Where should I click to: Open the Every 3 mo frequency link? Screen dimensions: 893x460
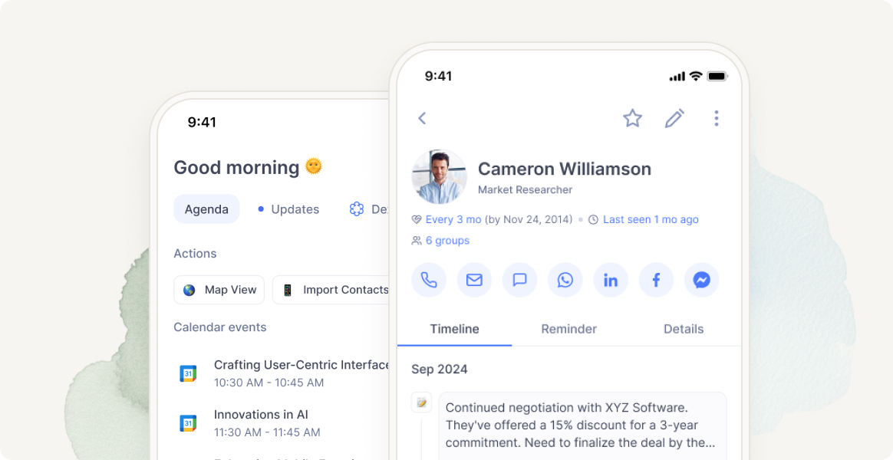tap(453, 220)
